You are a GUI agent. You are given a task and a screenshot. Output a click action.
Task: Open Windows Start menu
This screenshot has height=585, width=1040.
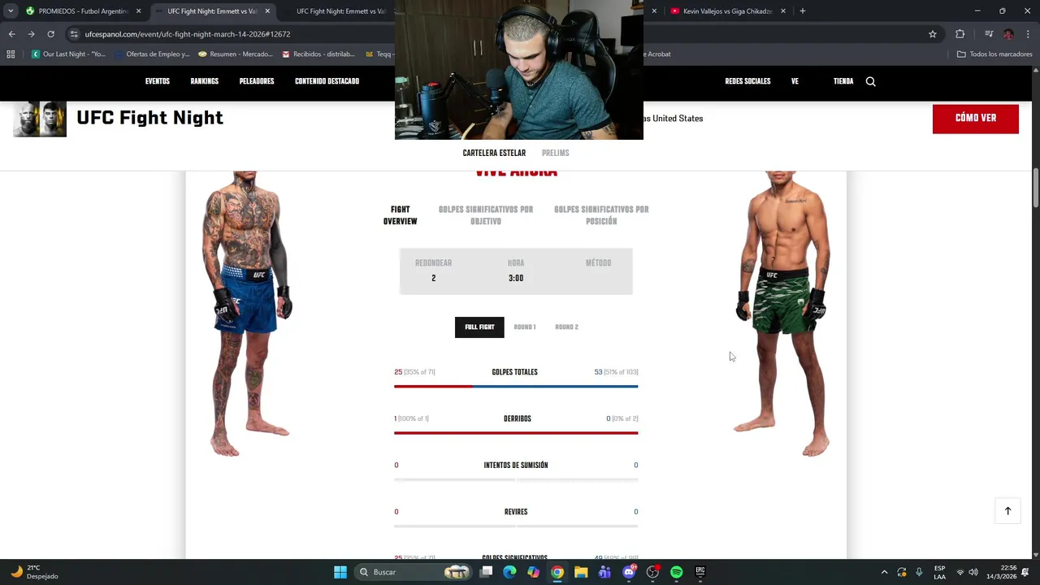click(340, 572)
